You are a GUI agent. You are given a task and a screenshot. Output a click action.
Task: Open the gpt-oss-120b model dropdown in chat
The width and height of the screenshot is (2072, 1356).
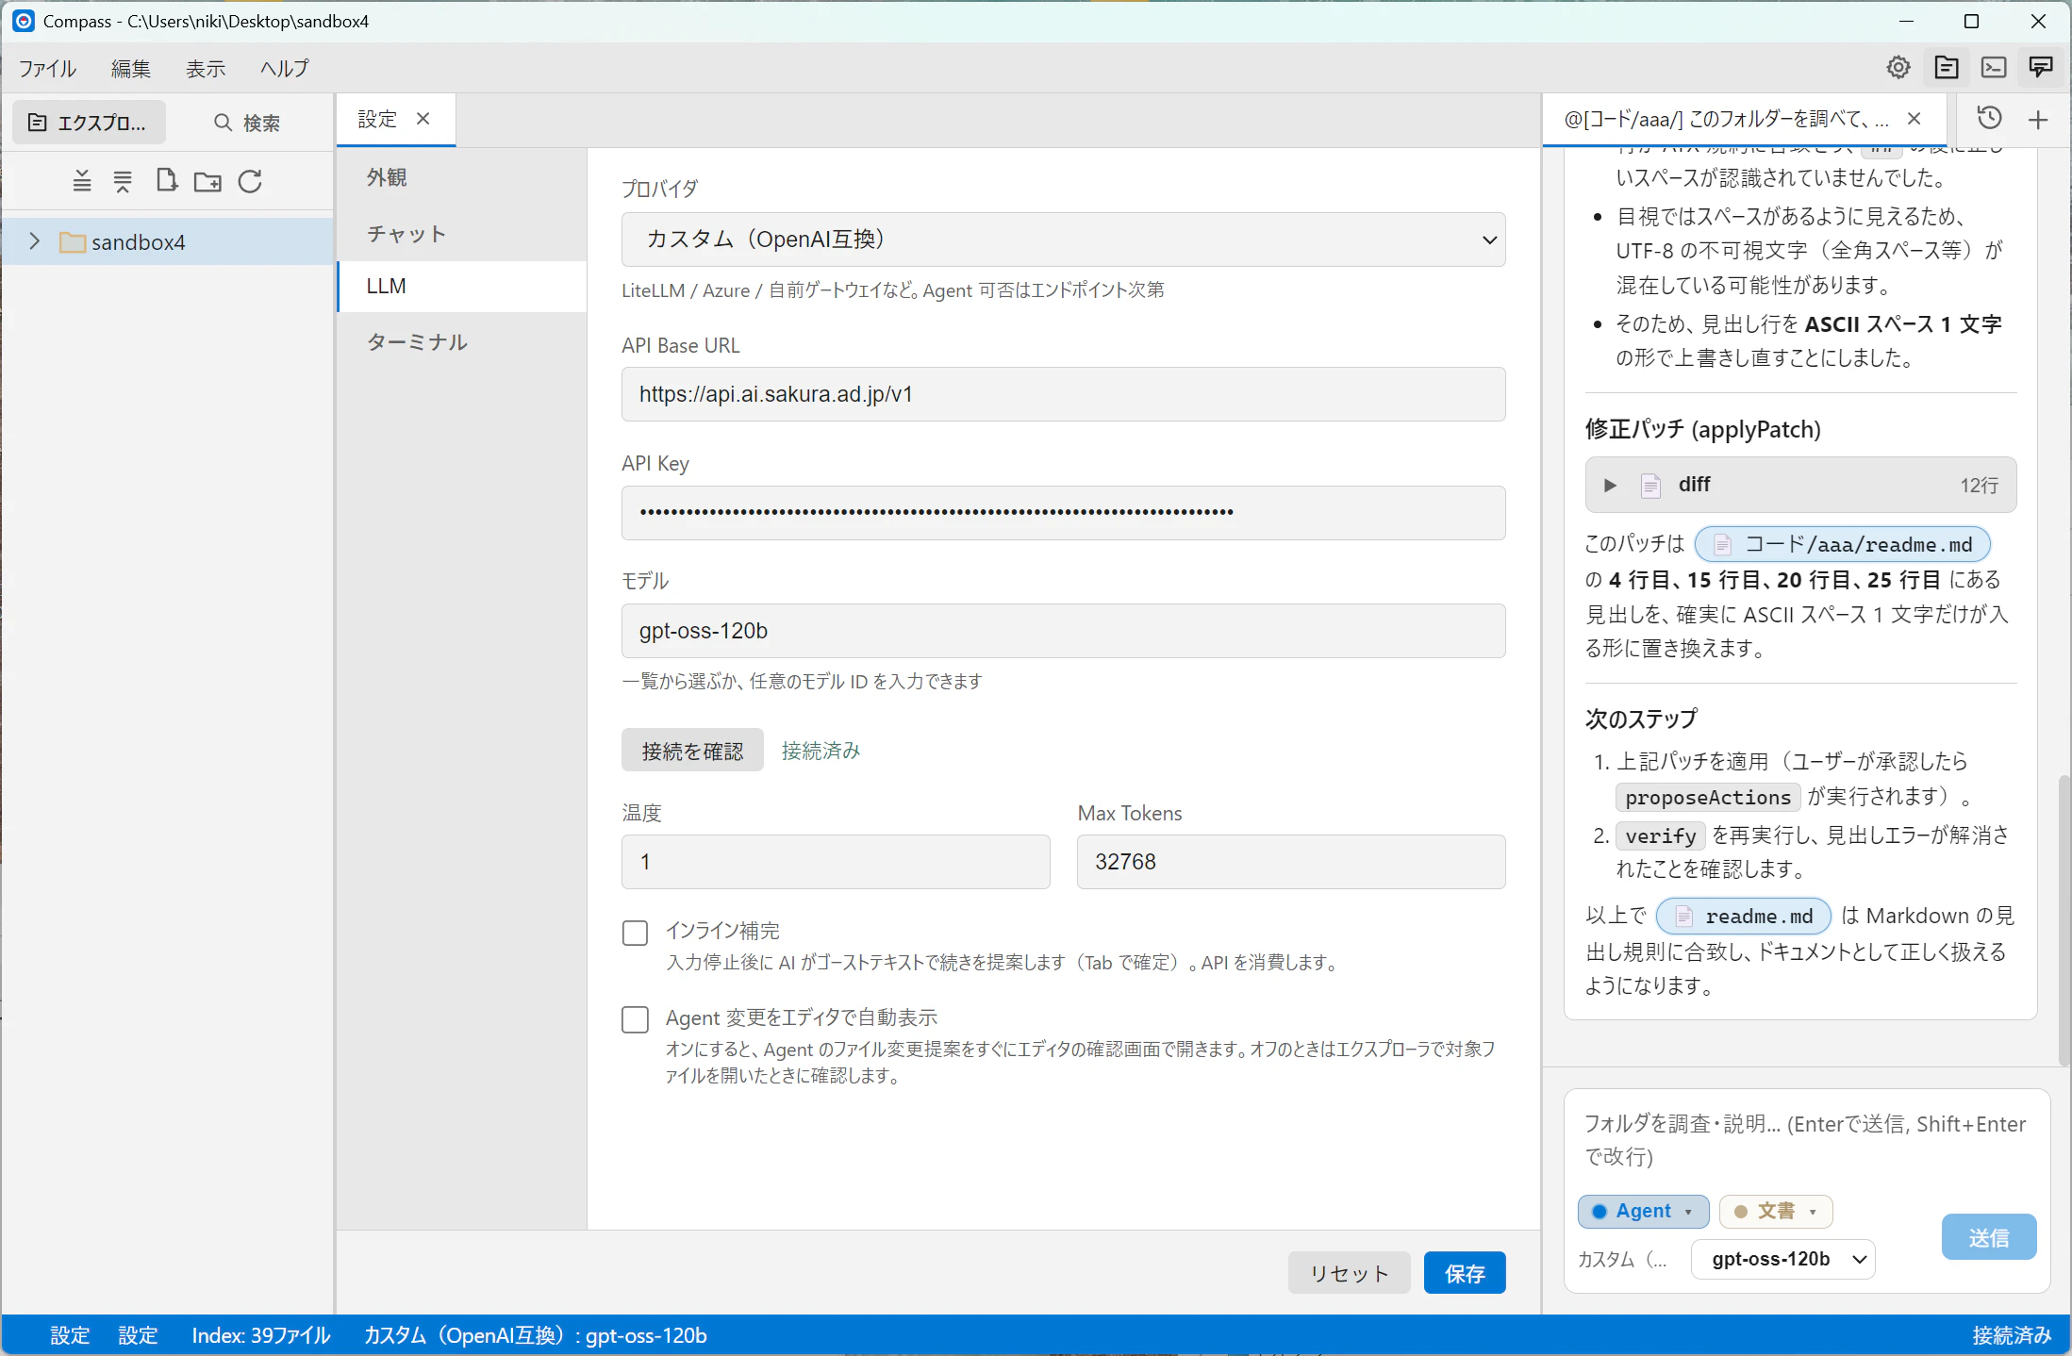[1783, 1259]
